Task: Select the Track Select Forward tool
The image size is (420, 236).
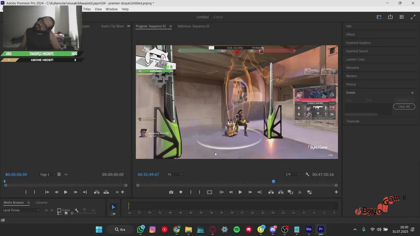Action: coord(113,214)
